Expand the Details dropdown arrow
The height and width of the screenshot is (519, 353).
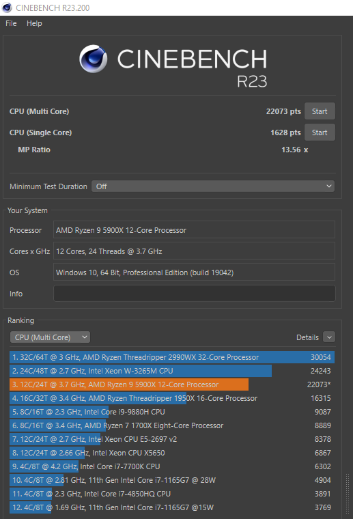click(329, 337)
